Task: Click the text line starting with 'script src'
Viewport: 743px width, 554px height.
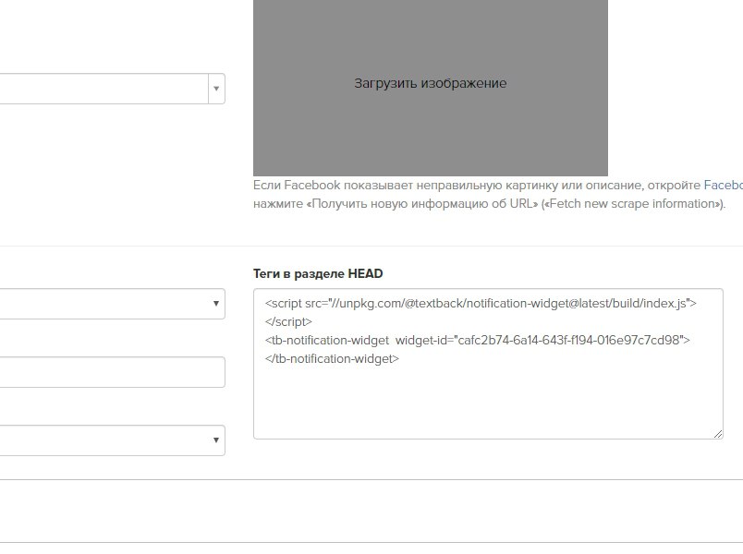Action: coord(481,303)
